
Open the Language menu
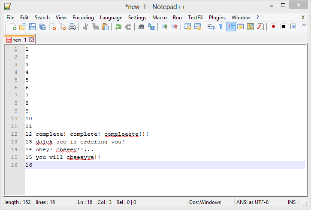pos(111,18)
